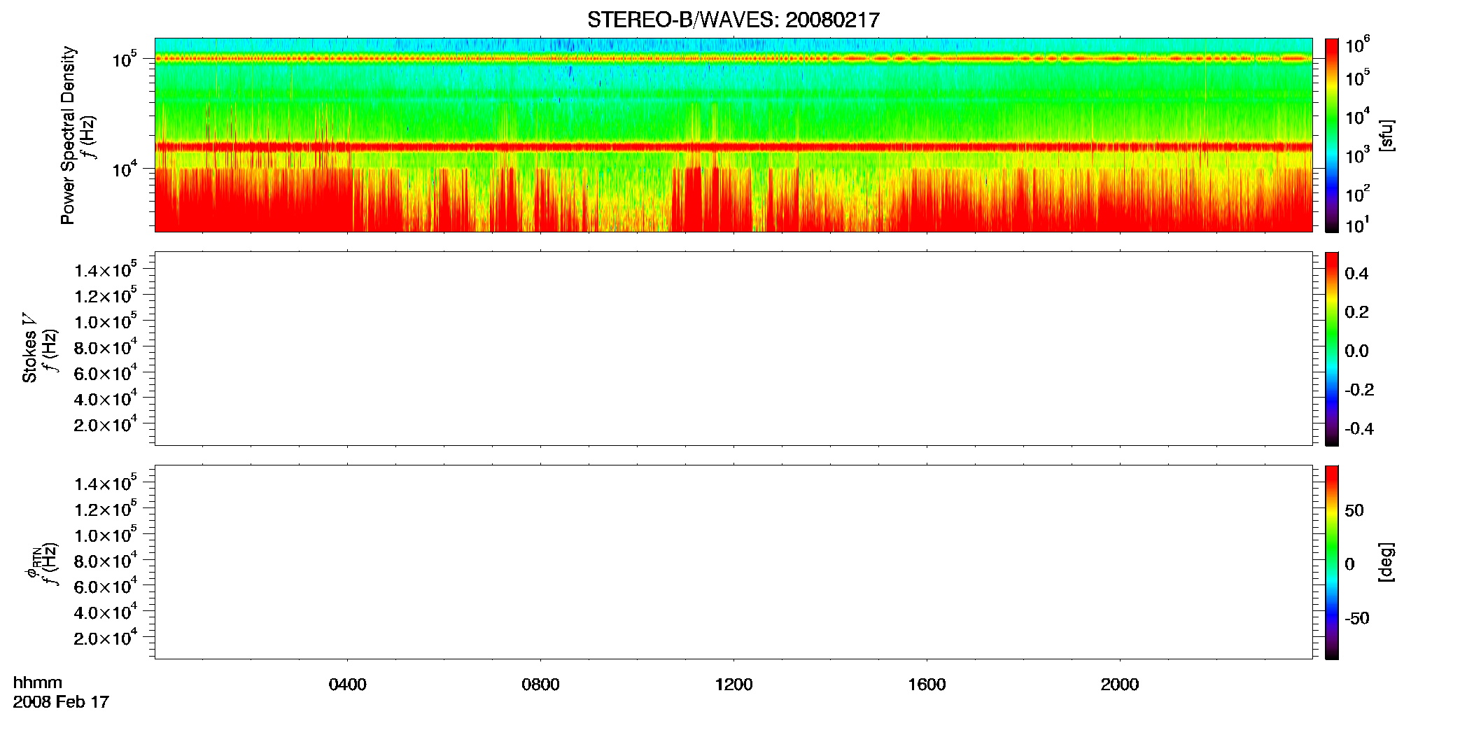Click the 0.4 tick on Stokes colorbar
Image resolution: width=1467 pixels, height=756 pixels.
[1356, 274]
